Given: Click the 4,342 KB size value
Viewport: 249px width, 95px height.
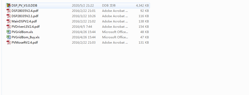Looking at the screenshot, I should (x=142, y=5).
